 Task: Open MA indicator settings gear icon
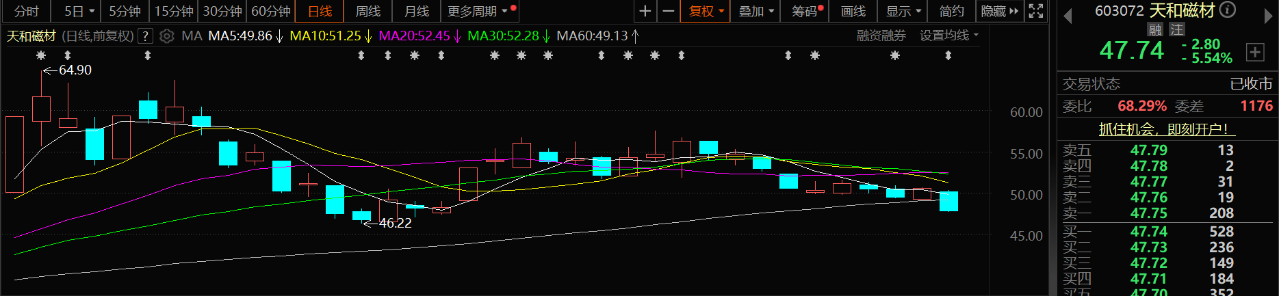pos(166,36)
